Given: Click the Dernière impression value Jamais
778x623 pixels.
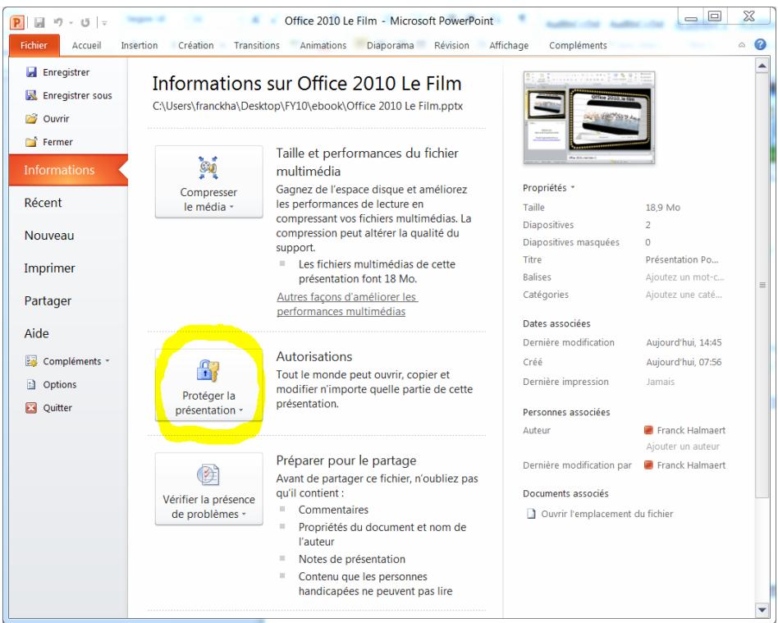Looking at the screenshot, I should pos(661,382).
